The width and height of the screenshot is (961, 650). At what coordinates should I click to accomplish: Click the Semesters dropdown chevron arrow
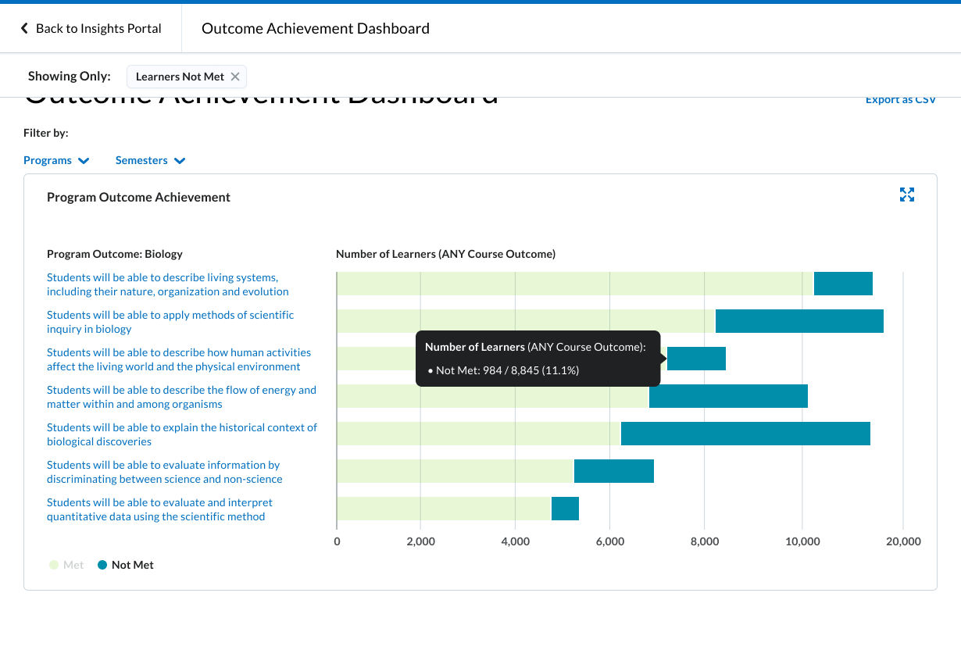180,161
